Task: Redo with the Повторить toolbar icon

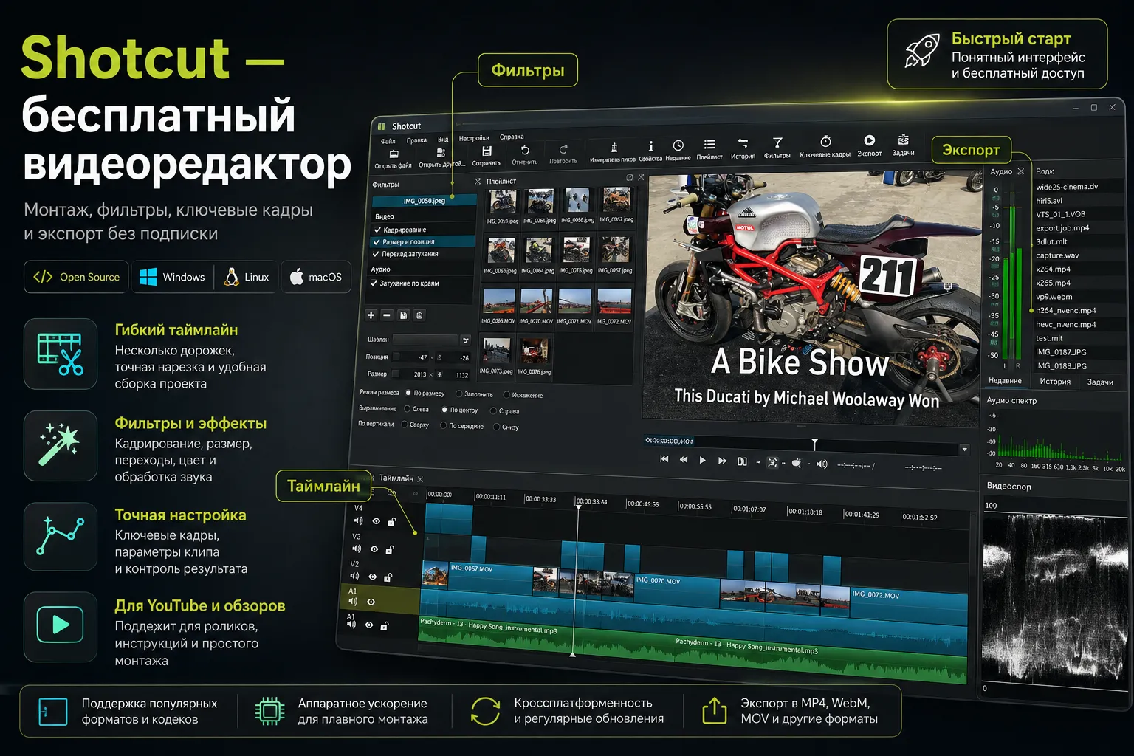Action: click(563, 149)
